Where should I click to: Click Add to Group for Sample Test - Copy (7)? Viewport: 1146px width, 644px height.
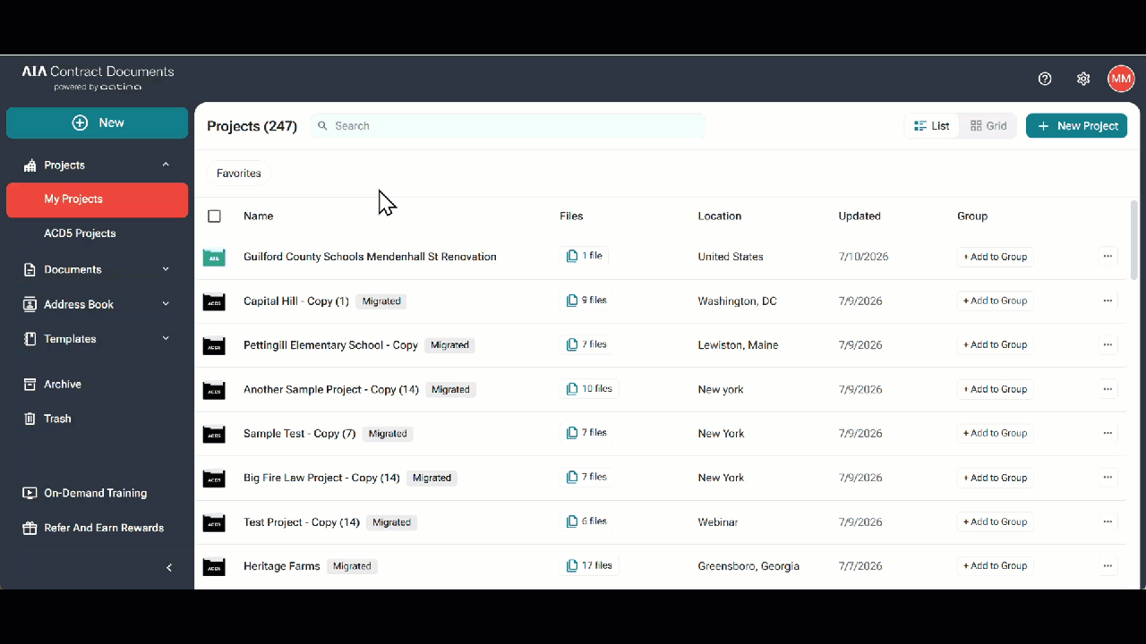(x=995, y=433)
